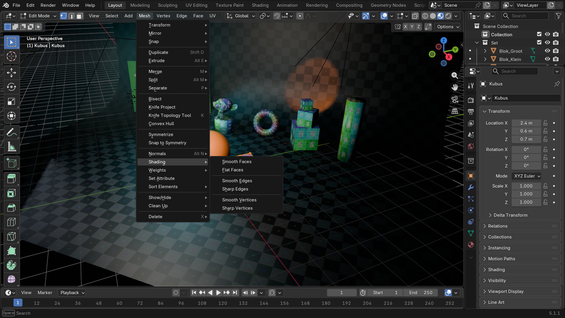565x318 pixels.
Task: Open the Playback dropdown
Action: tap(72, 293)
